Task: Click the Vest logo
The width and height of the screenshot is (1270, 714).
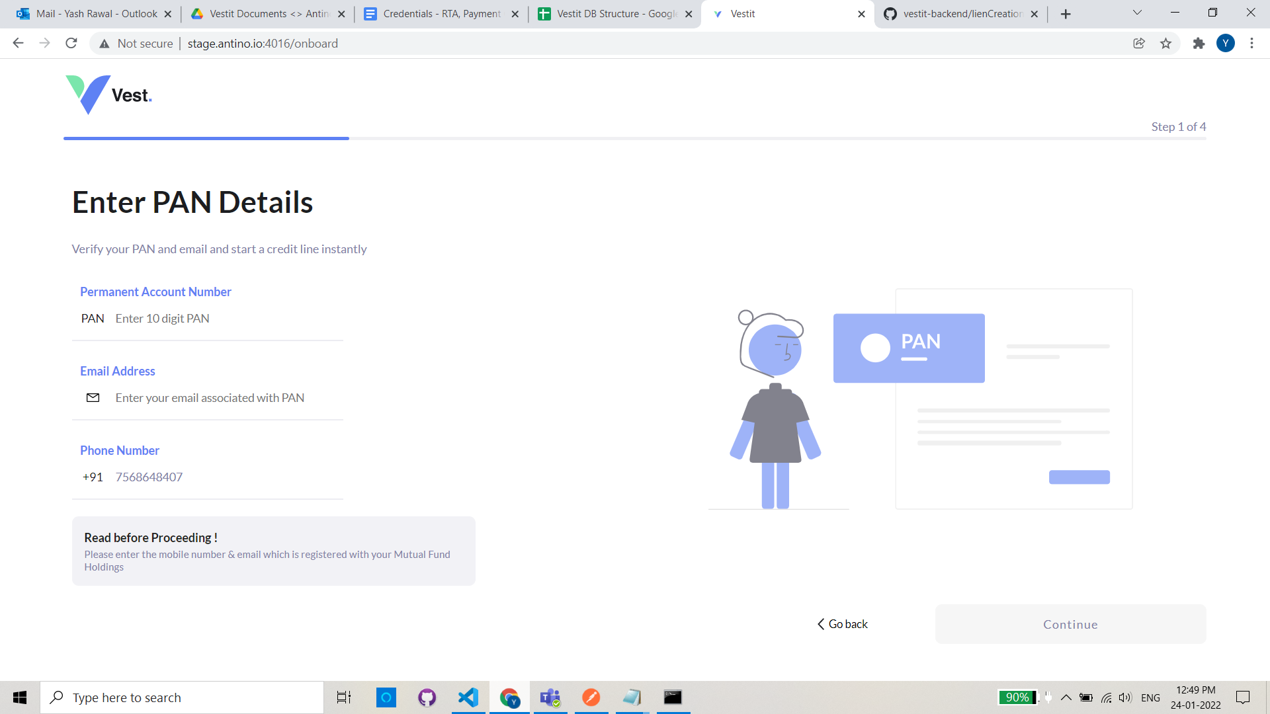Action: tap(109, 95)
